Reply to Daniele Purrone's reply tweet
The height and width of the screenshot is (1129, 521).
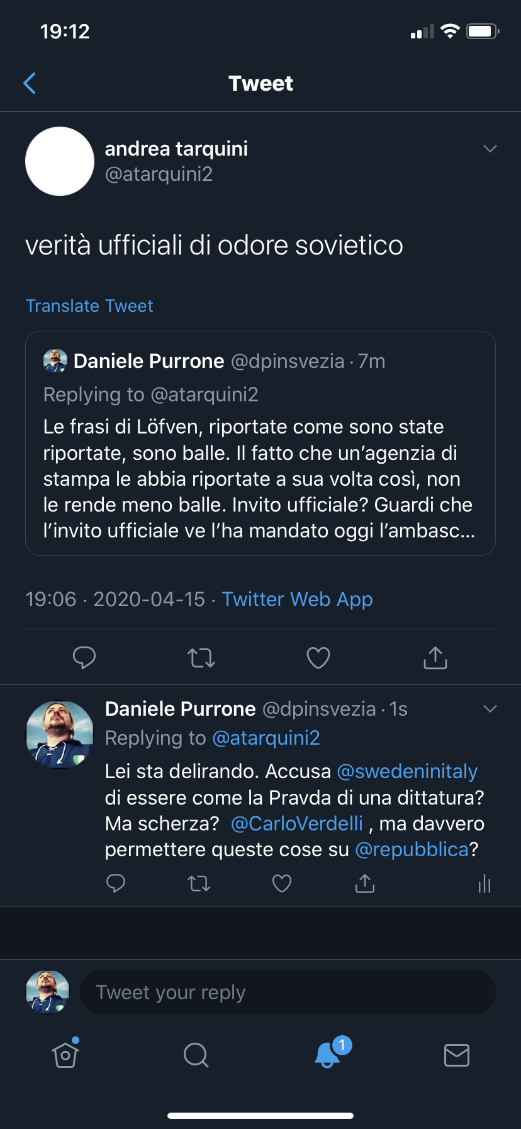click(x=116, y=883)
